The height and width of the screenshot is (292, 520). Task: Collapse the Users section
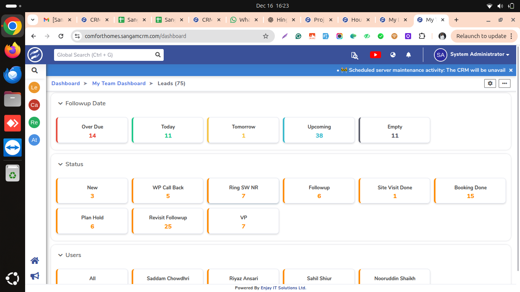(60, 255)
